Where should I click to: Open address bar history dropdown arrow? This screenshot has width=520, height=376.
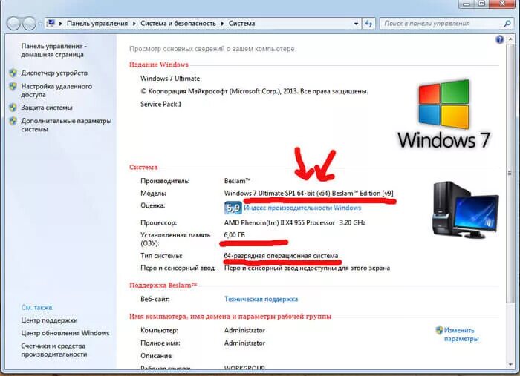pyautogui.click(x=356, y=24)
